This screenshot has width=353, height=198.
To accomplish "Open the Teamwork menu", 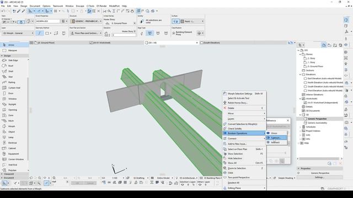I will click(58, 6).
